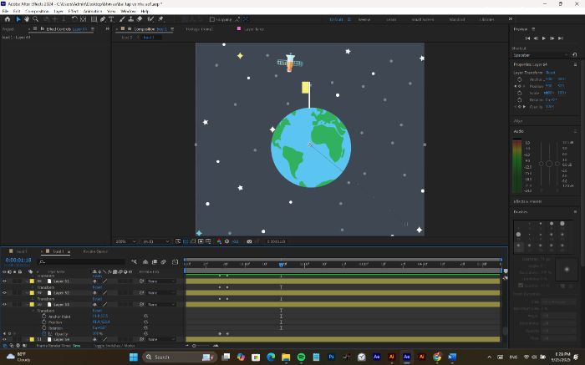Screen dimensions: 585x365
Task: Enable the Snapping checkbox
Action: [212, 19]
